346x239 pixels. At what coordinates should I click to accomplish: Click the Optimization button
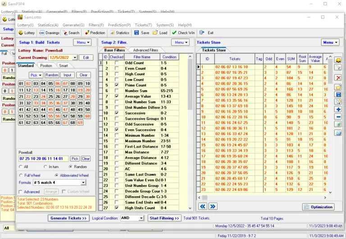click(319, 207)
